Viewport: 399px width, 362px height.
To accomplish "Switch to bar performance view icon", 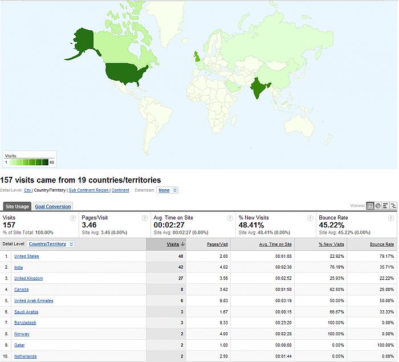I will point(385,206).
